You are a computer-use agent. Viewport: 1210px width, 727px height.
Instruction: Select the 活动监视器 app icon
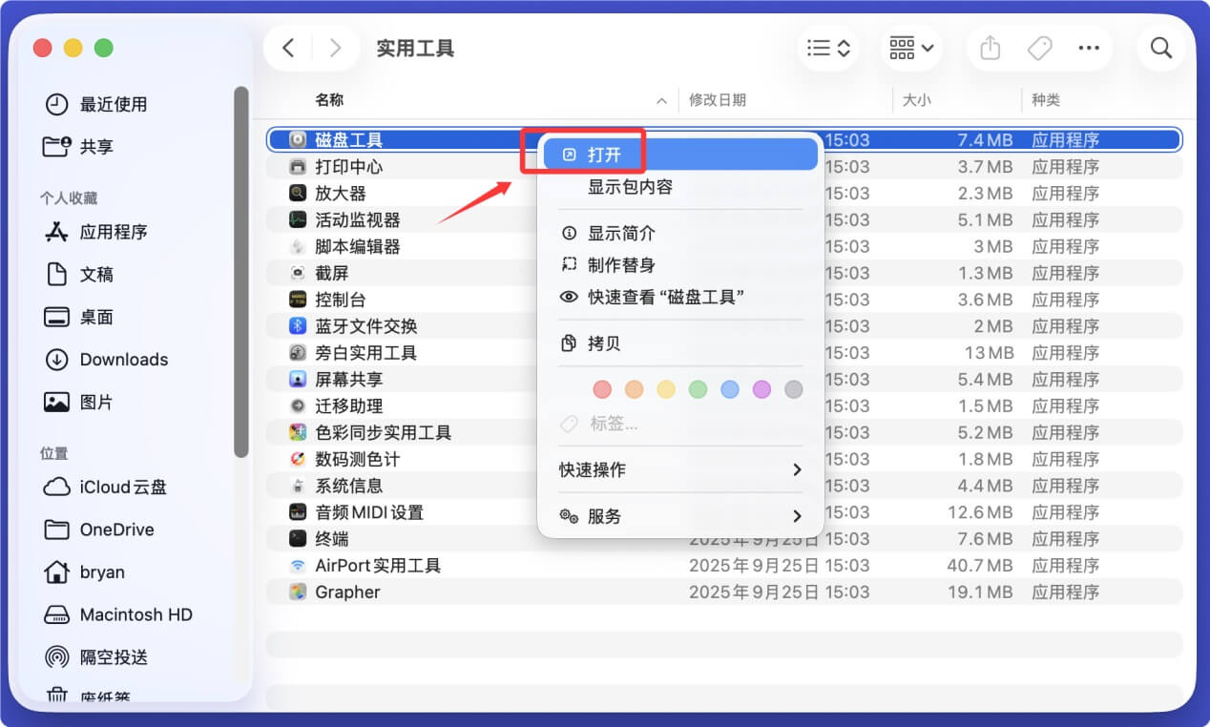click(x=296, y=218)
